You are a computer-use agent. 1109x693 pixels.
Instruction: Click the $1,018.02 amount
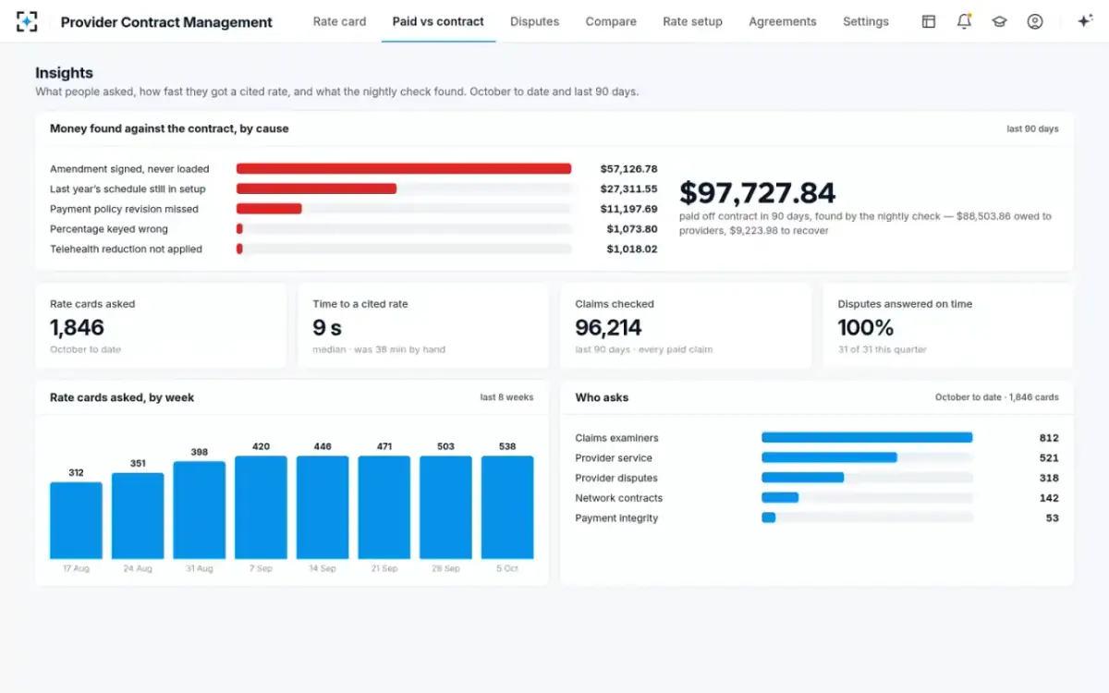pos(632,249)
